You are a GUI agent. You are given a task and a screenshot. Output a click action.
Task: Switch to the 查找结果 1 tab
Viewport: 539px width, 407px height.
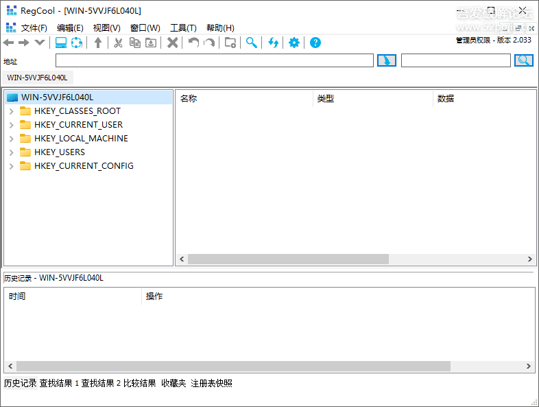[x=59, y=383]
